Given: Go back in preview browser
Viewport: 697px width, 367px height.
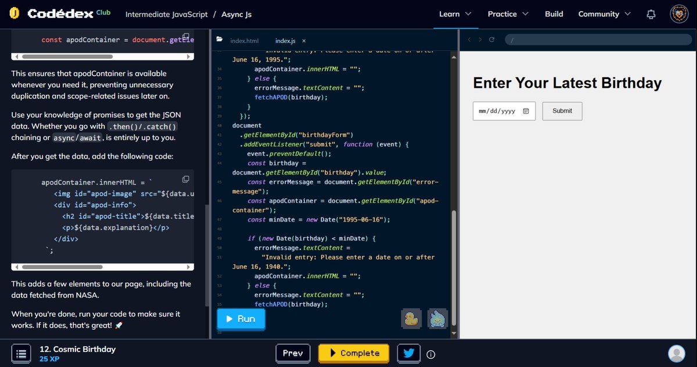Looking at the screenshot, I should pos(470,40).
